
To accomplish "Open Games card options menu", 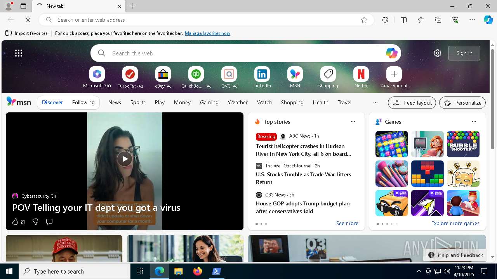I will pyautogui.click(x=474, y=122).
